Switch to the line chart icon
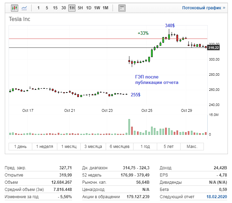 click(24, 8)
